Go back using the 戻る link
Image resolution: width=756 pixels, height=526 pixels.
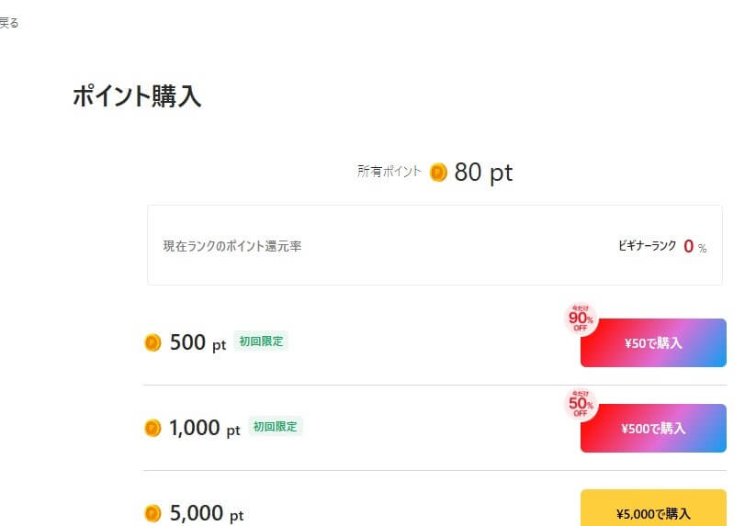click(8, 23)
